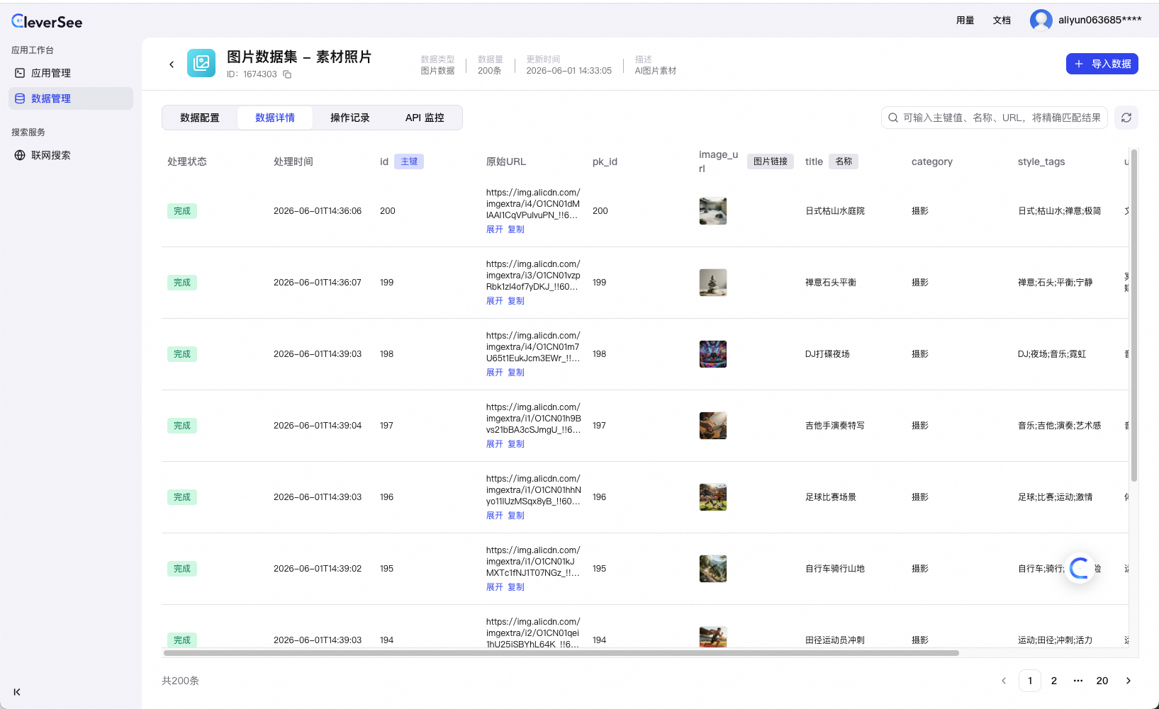
Task: Expand the URL for row 195
Action: click(495, 587)
